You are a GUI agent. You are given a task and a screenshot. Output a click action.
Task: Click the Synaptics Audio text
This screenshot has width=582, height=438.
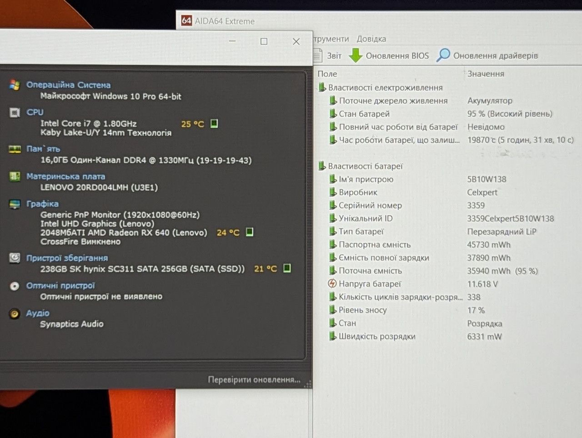tap(72, 324)
